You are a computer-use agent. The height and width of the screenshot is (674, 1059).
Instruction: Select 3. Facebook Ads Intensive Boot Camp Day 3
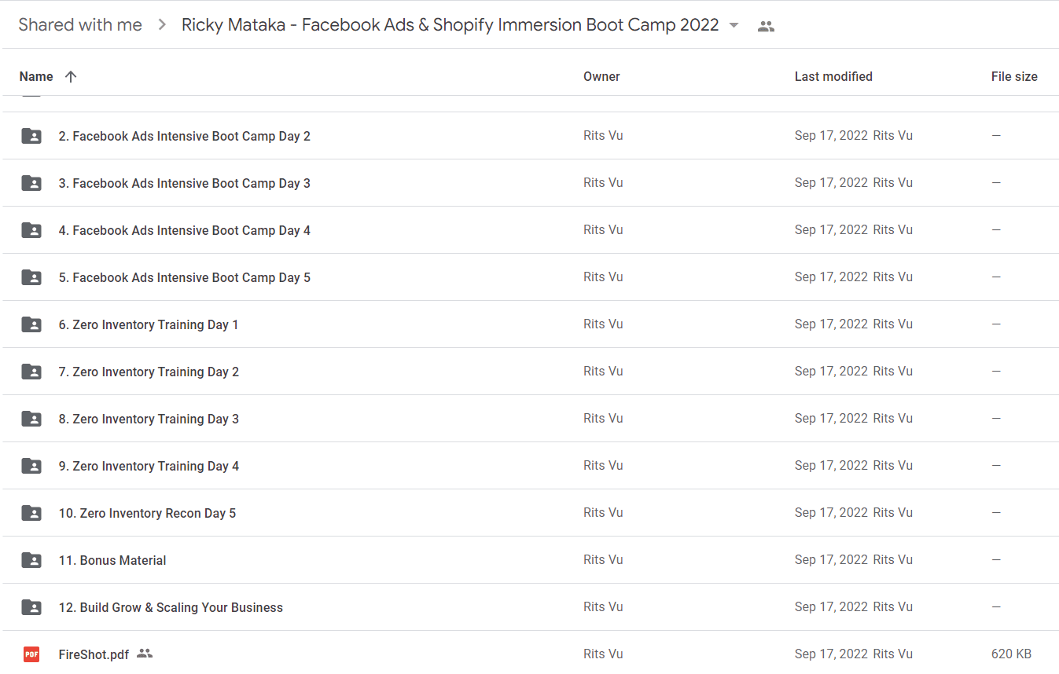point(529,183)
